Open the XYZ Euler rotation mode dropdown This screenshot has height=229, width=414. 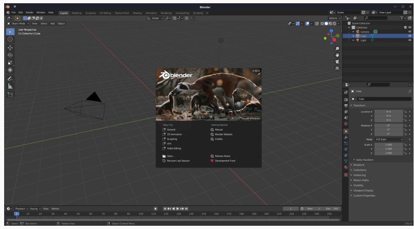tap(389, 139)
